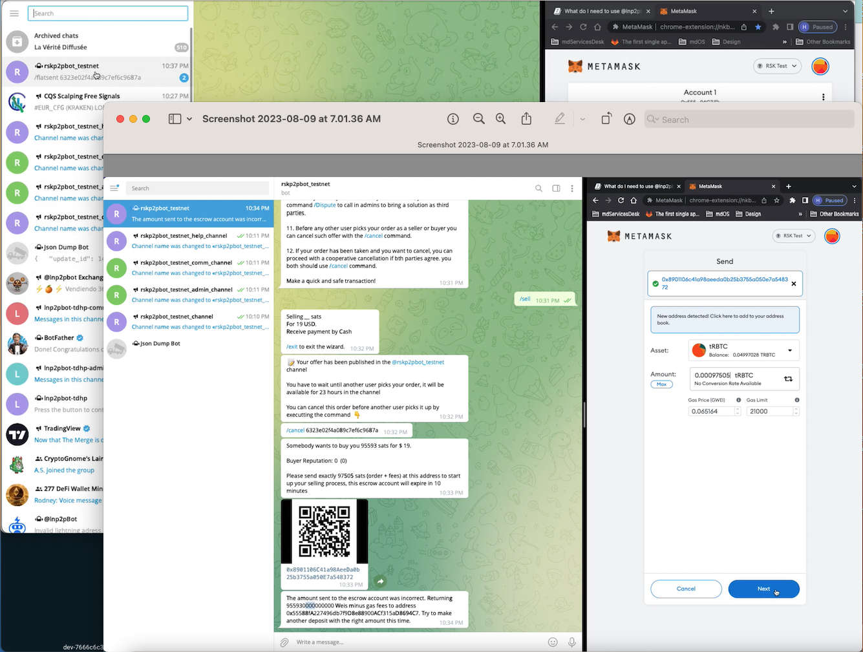Open Telegram hamburger menu beside the search box
The image size is (863, 652).
(14, 14)
